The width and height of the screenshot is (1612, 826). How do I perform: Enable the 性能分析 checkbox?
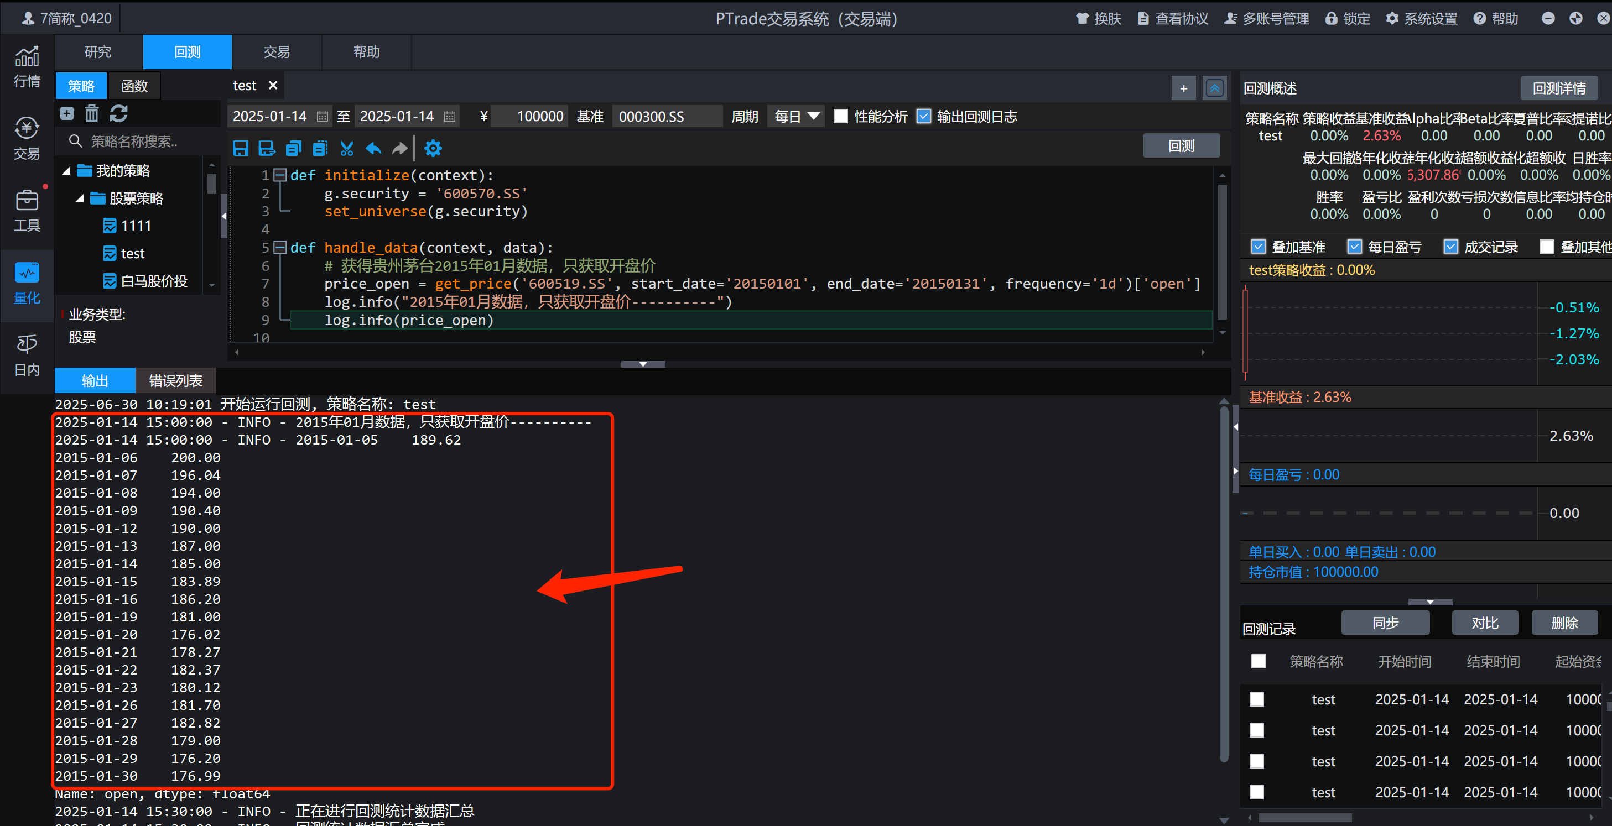(841, 116)
